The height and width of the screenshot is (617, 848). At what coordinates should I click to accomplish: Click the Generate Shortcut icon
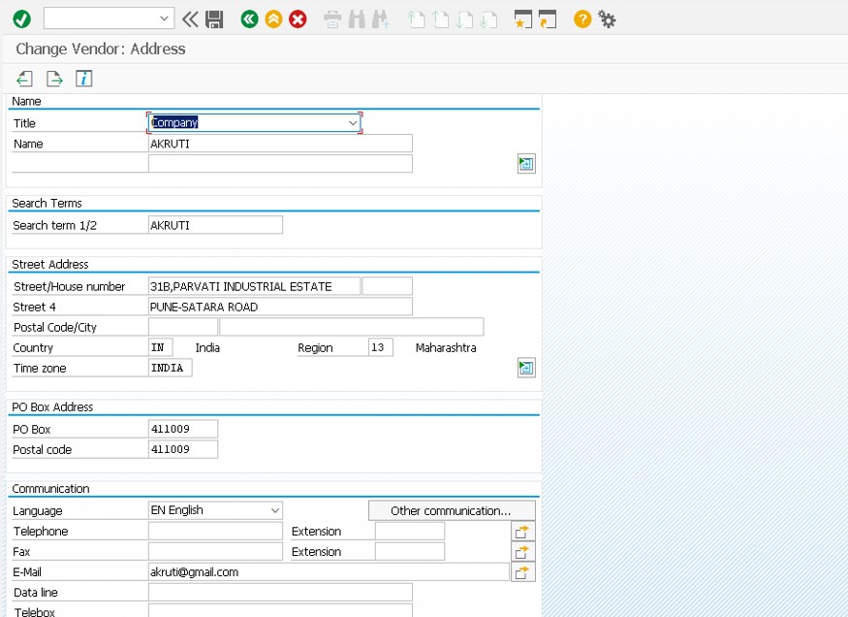coord(548,19)
